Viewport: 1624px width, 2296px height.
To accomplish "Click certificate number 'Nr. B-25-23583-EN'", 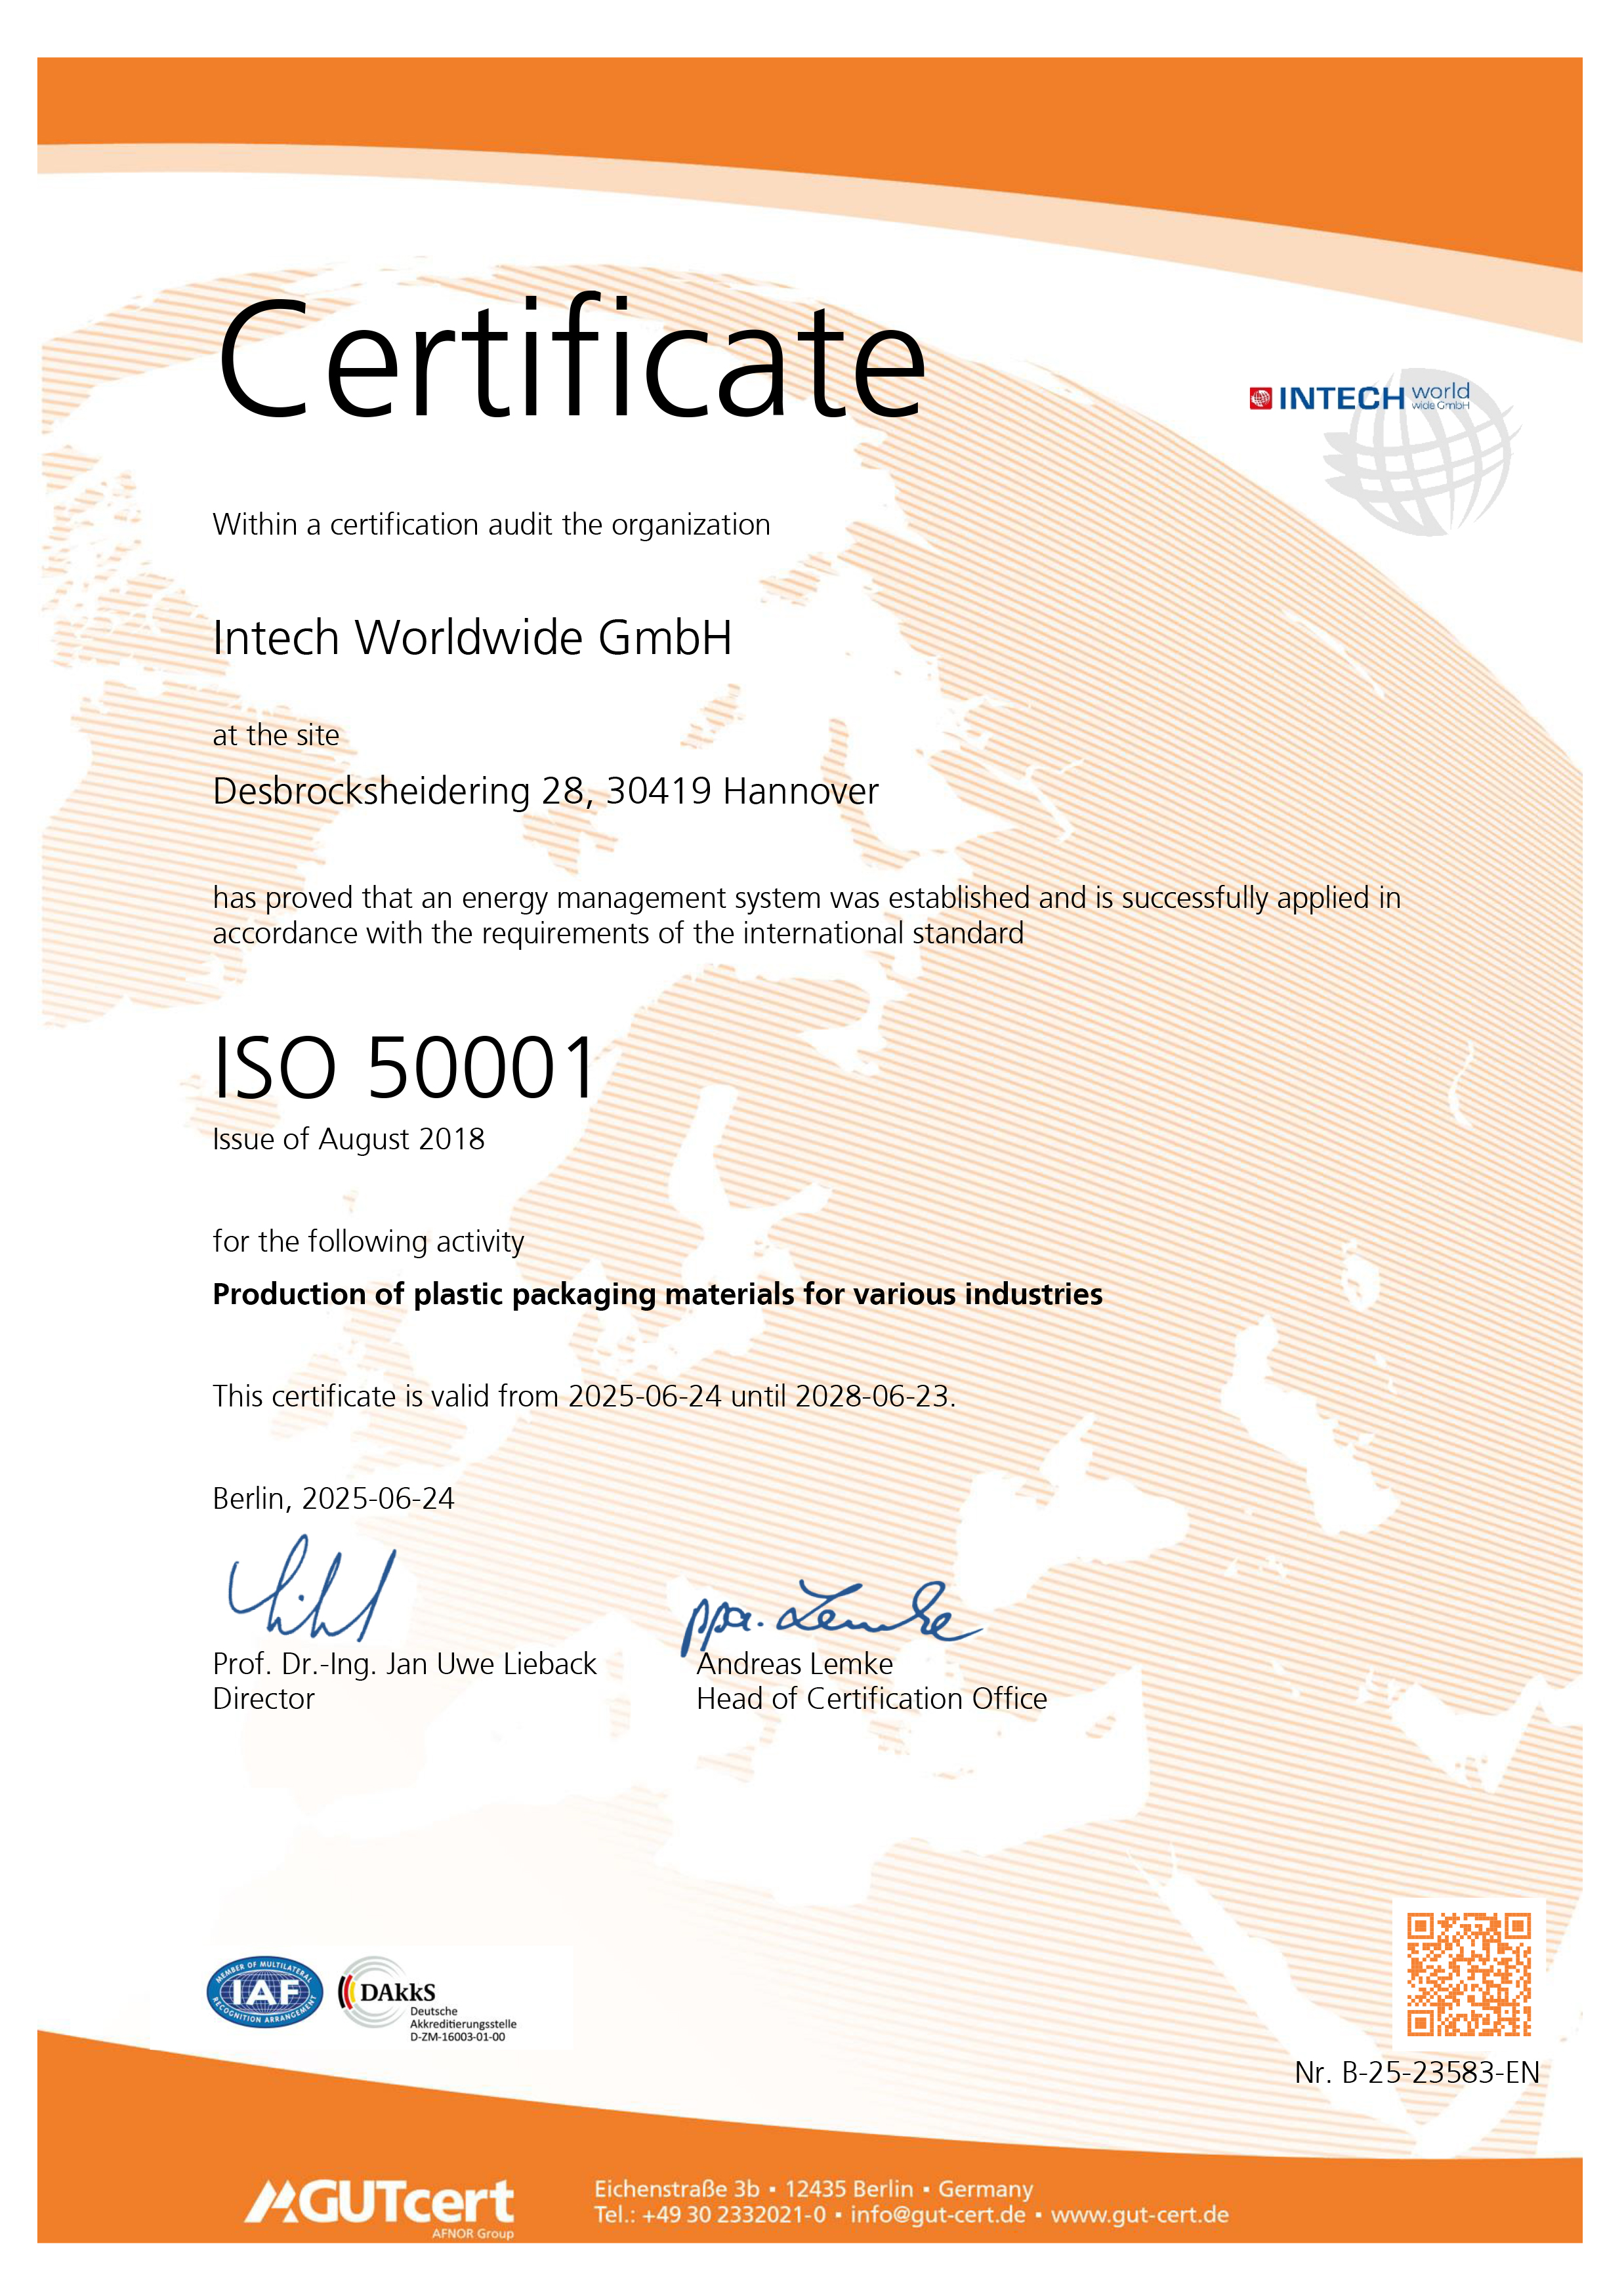I will coord(1417,2073).
